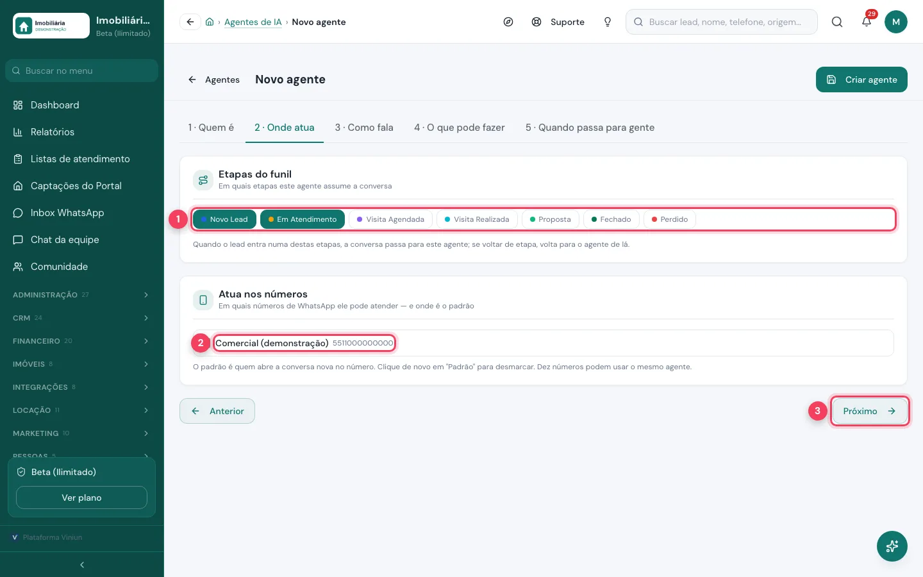Go to home via breadcrumb house icon
The width and height of the screenshot is (923, 577).
[x=210, y=22]
